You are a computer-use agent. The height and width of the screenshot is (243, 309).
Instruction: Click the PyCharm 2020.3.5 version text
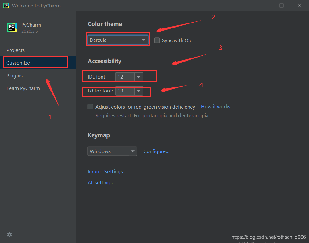pos(30,31)
